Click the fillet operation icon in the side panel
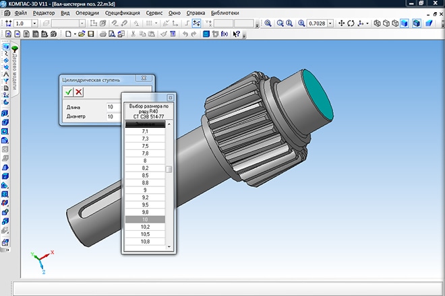 (5, 140)
